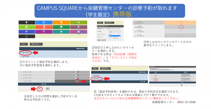Select 面談予約参照 with magnifier icon in step ① menu
The image size is (211, 109).
tap(25, 56)
